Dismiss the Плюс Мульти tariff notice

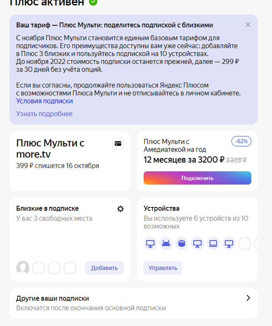[248, 25]
